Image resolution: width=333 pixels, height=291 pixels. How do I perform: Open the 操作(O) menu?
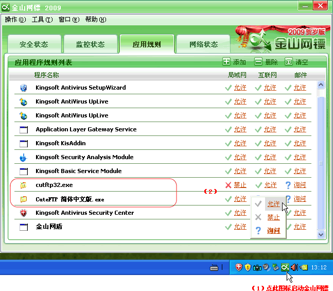pos(15,20)
